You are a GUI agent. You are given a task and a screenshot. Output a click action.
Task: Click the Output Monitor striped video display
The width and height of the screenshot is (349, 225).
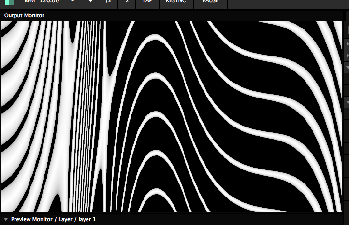tap(172, 116)
